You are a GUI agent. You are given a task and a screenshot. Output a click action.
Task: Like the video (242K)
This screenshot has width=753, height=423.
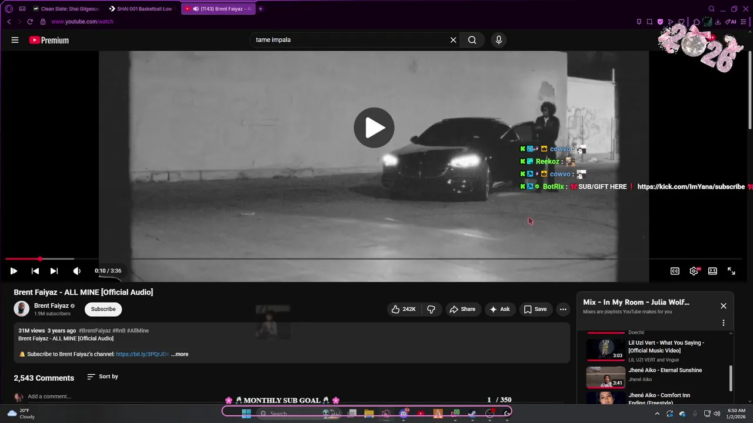coord(403,309)
